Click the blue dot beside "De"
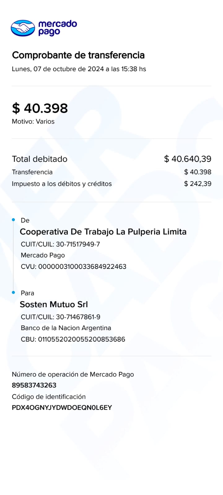Image resolution: width=223 pixels, height=495 pixels. coord(13,220)
